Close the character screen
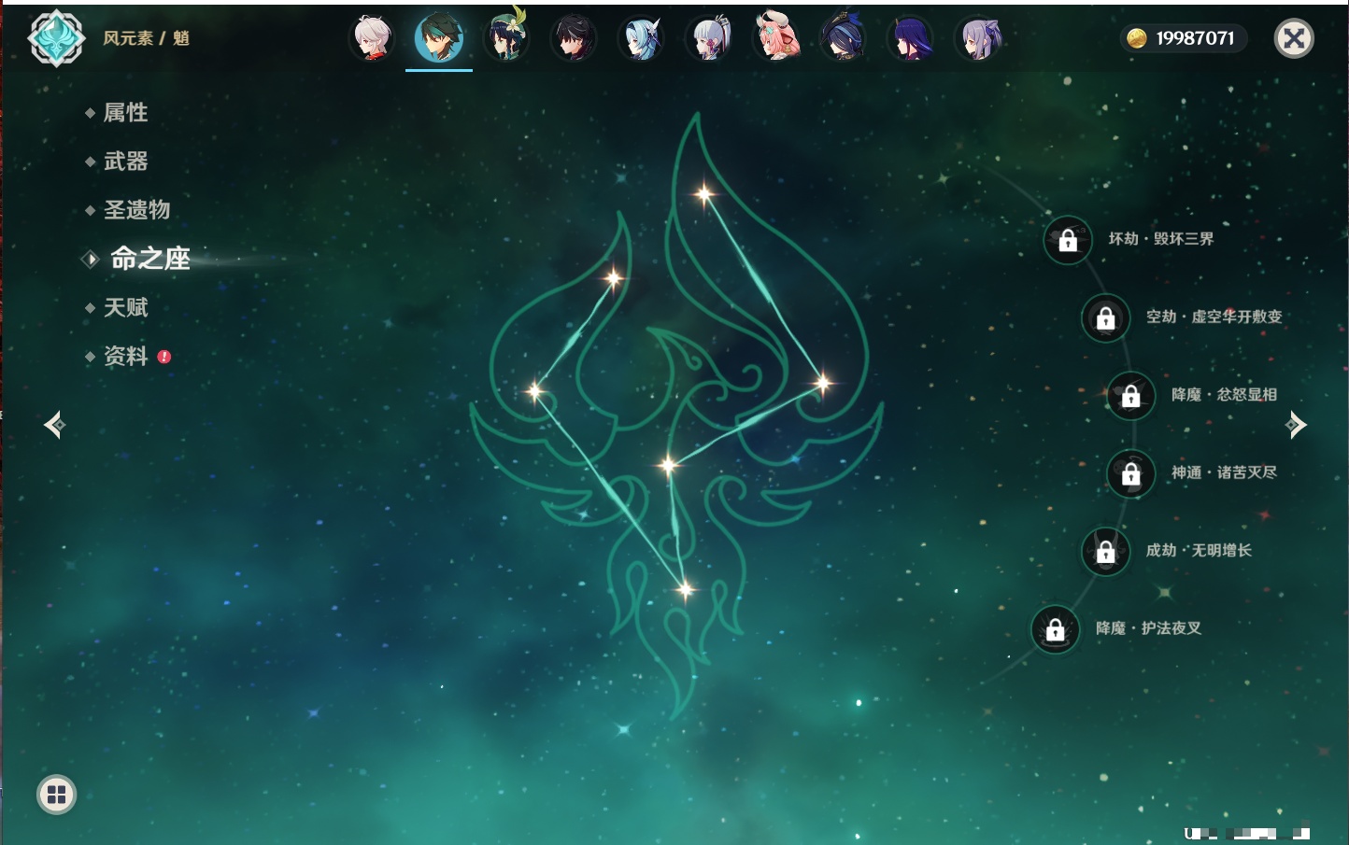Image resolution: width=1349 pixels, height=845 pixels. (x=1294, y=38)
